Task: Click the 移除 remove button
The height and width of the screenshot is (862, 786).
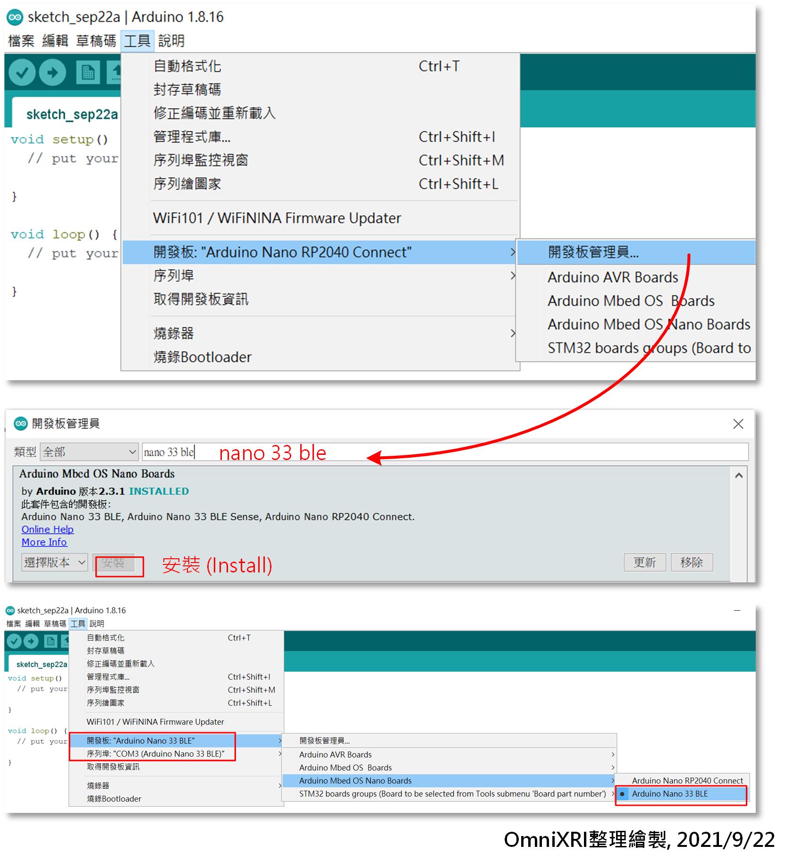Action: 692,563
